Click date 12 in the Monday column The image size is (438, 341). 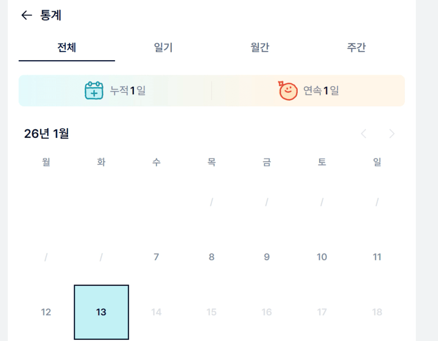(46, 312)
